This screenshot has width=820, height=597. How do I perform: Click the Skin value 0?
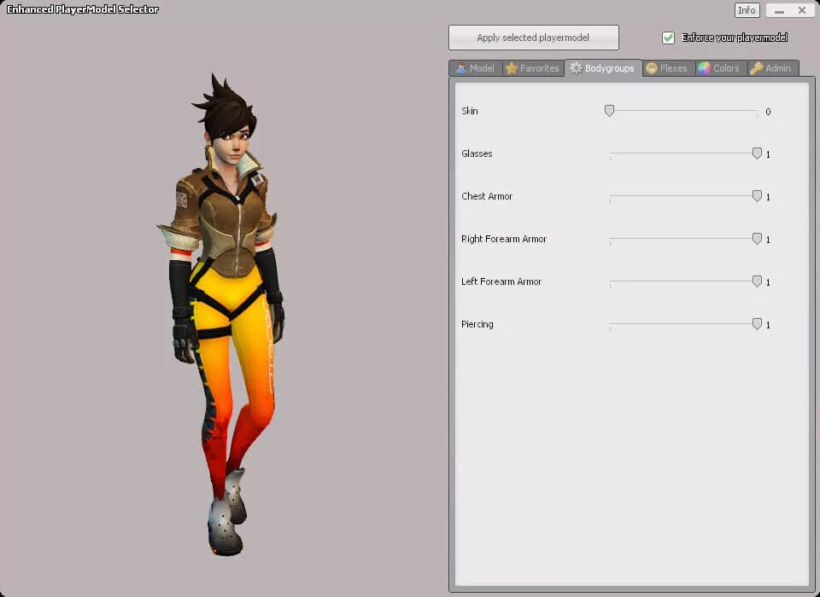[768, 112]
